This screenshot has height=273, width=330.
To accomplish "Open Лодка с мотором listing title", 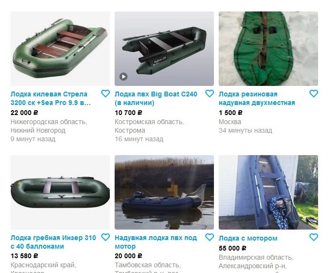I will click(248, 238).
